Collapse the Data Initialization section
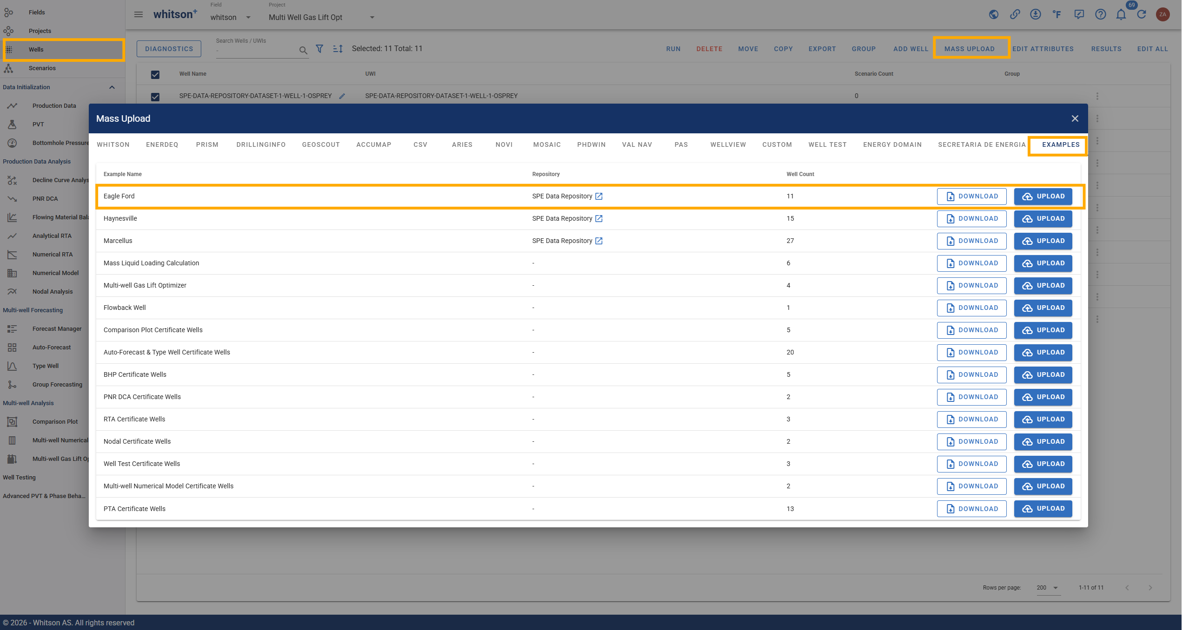The width and height of the screenshot is (1182, 630). (112, 87)
